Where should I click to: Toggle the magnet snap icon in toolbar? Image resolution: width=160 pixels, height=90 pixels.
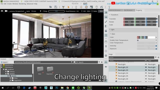pos(96,7)
